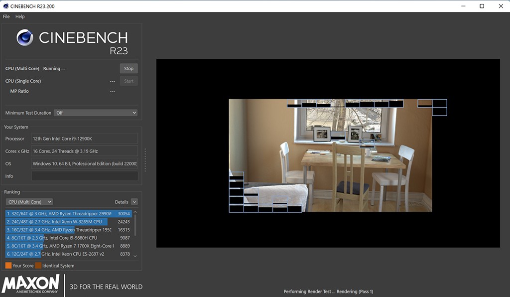Click the Details button in Ranking
This screenshot has width=510, height=297.
click(x=122, y=202)
